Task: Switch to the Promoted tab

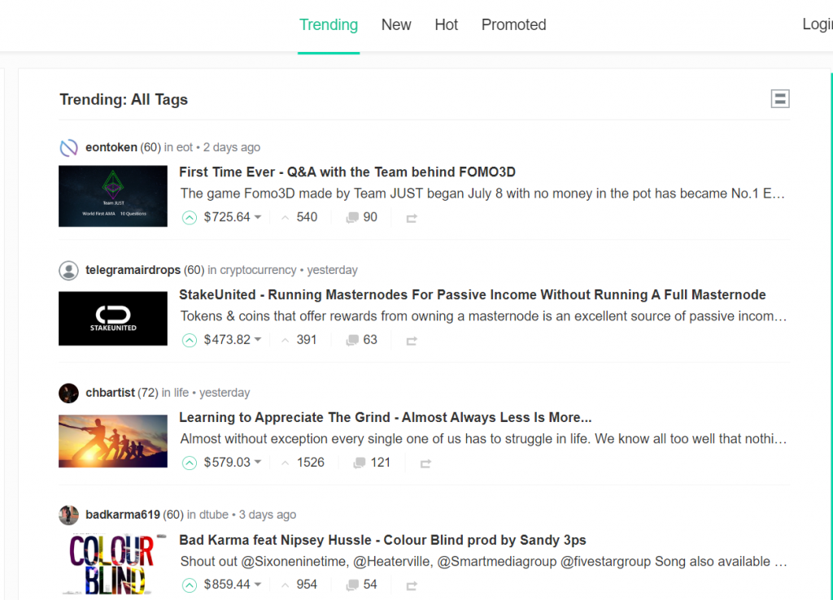Action: click(513, 25)
